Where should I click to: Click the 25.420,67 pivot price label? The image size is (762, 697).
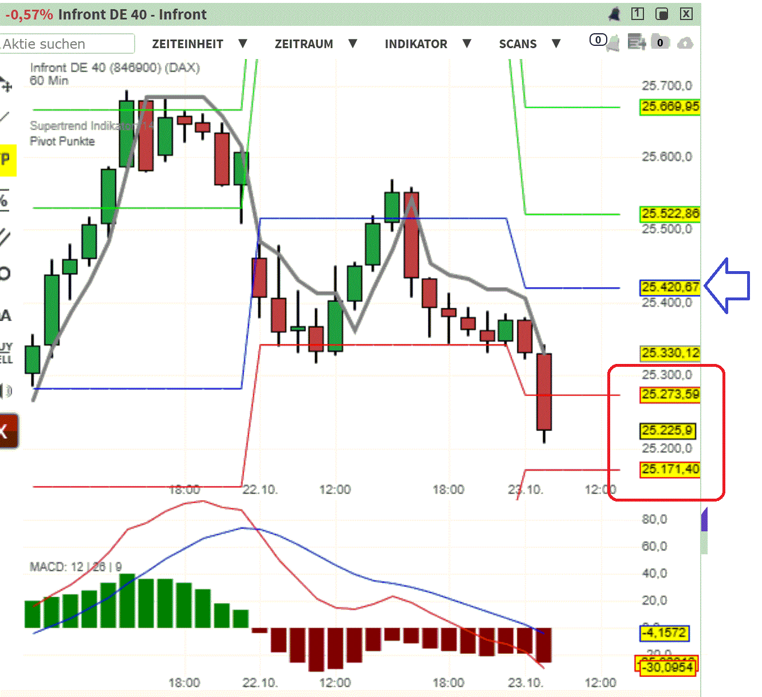(x=670, y=287)
